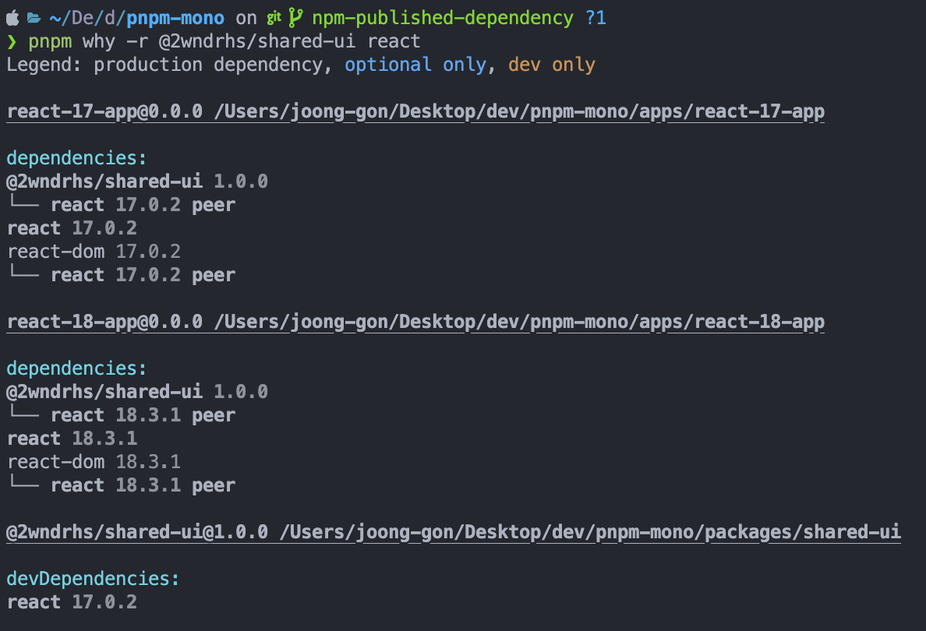The width and height of the screenshot is (926, 631).
Task: Open the react-17-app@0.0.0 path line
Action: coord(415,111)
